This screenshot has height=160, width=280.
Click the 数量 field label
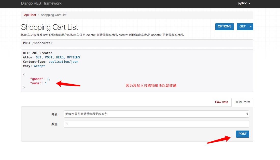(54, 124)
